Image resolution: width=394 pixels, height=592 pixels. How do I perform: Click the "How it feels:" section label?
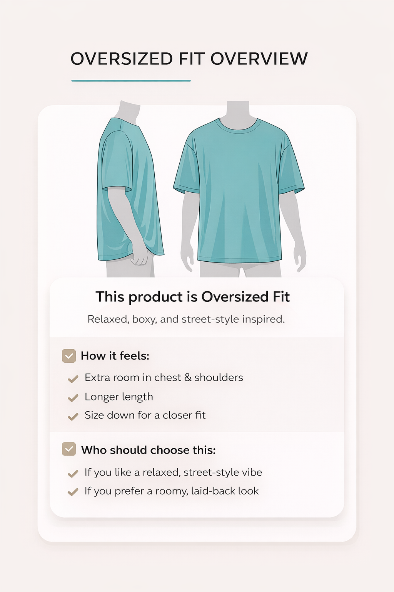tap(115, 356)
